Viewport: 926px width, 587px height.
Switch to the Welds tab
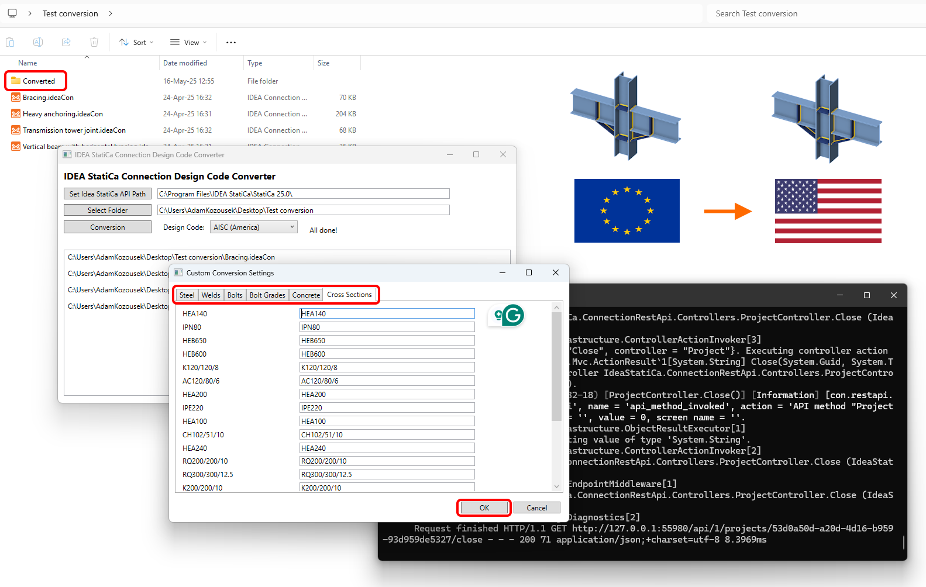tap(211, 295)
